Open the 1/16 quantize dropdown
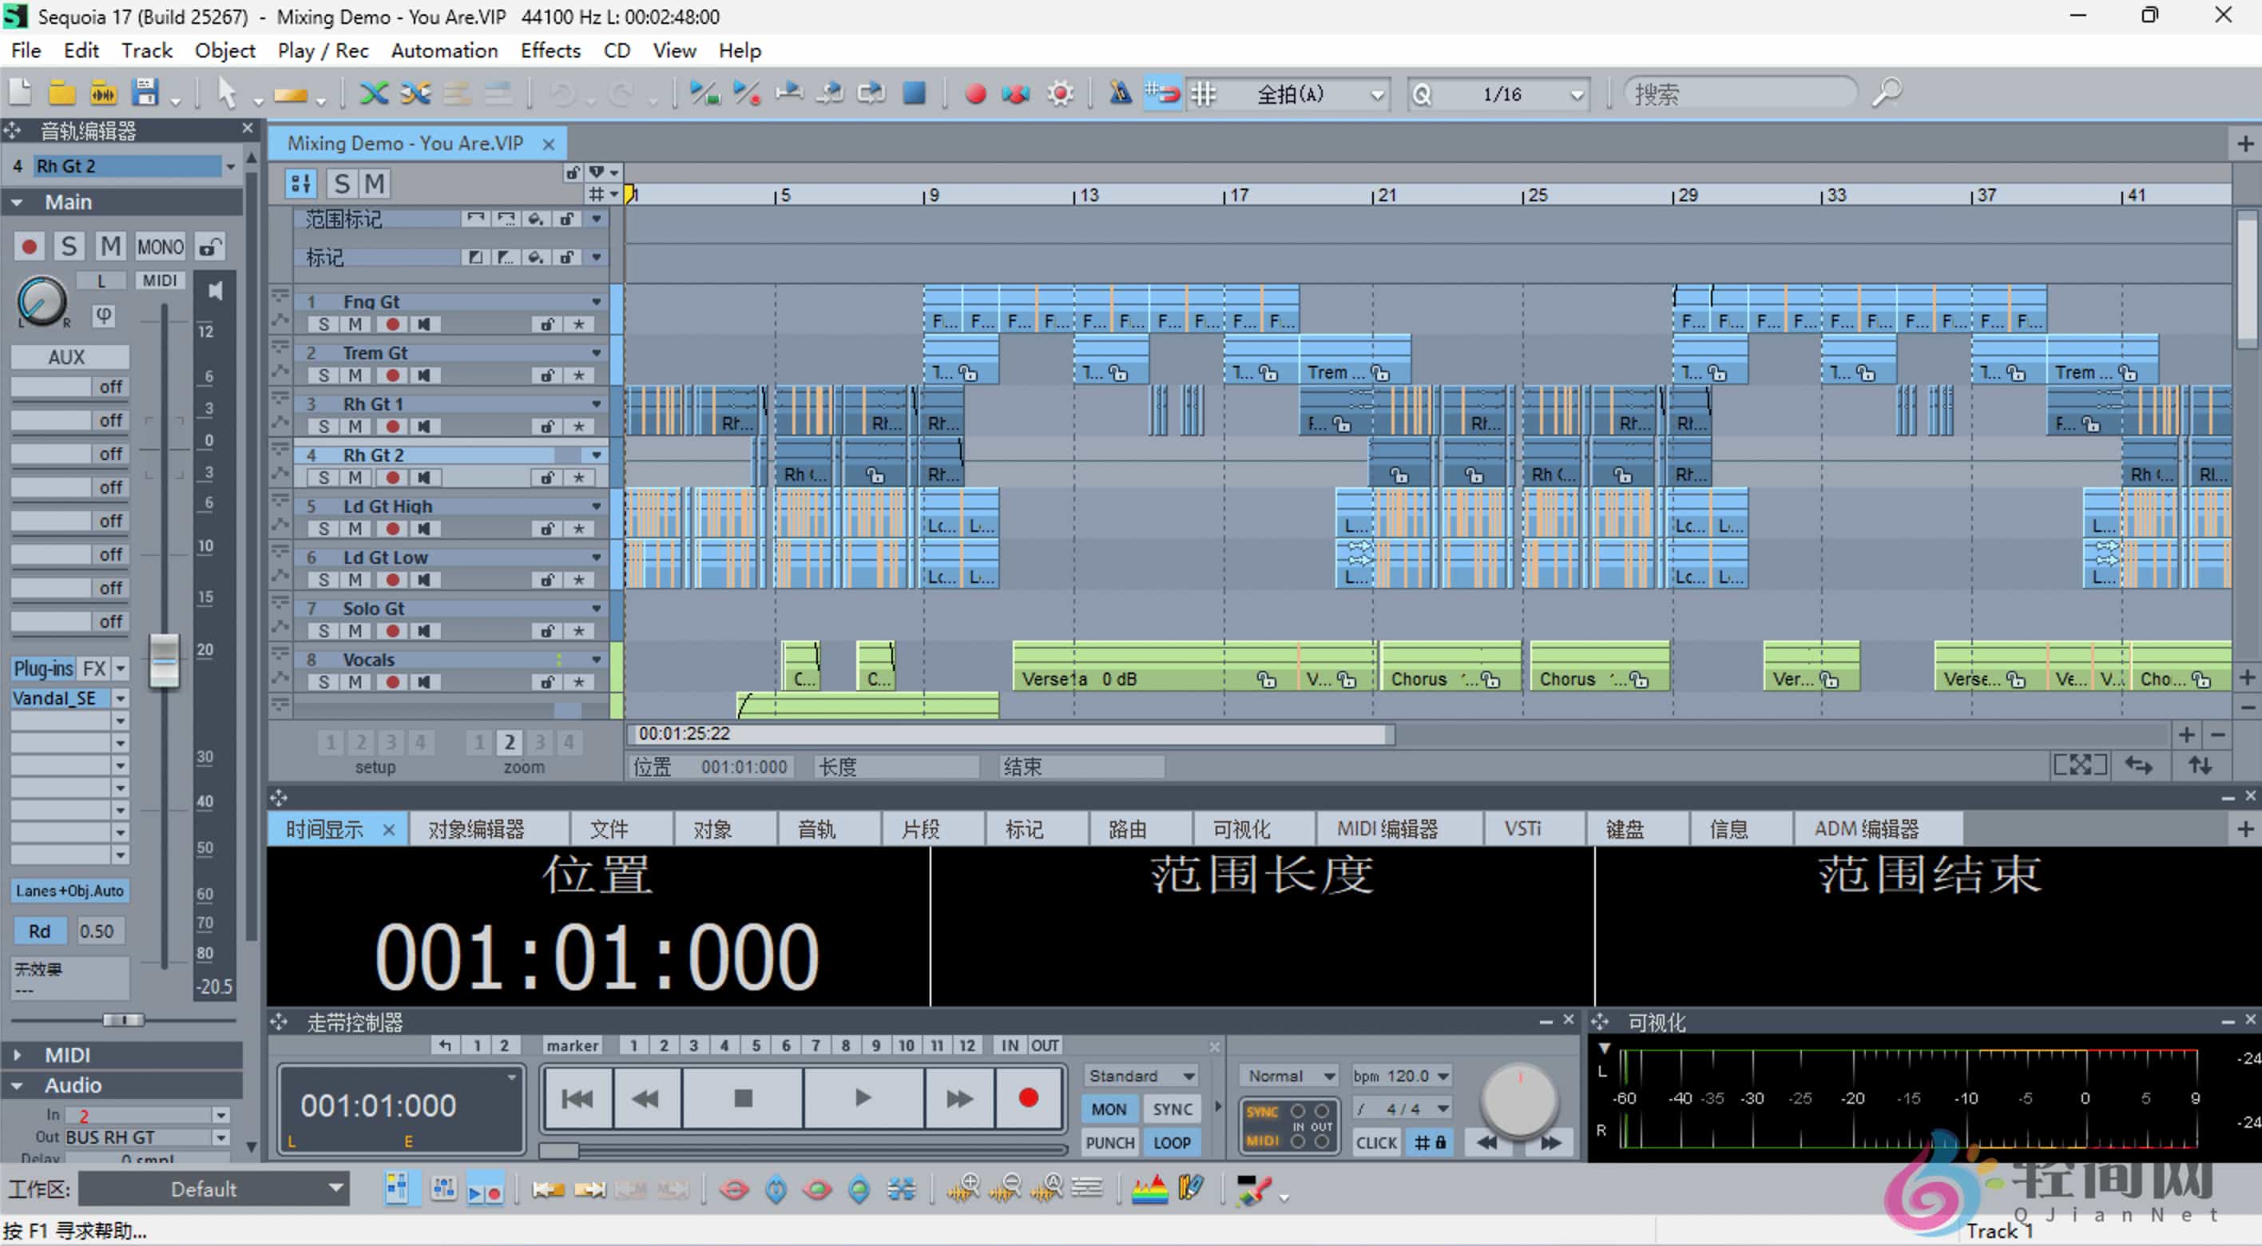 click(1577, 95)
